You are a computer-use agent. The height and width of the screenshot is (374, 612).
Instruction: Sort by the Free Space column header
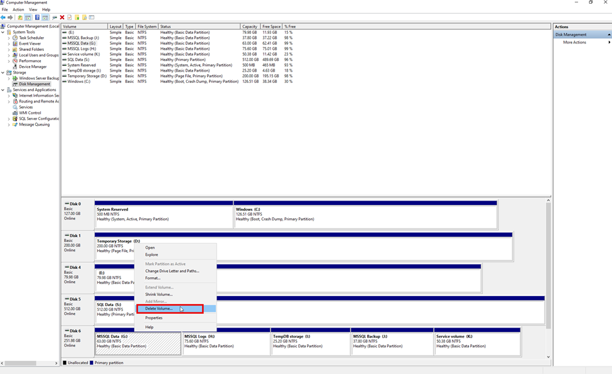pos(271,26)
